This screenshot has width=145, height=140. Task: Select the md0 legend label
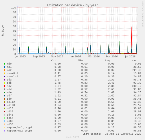click(9, 64)
